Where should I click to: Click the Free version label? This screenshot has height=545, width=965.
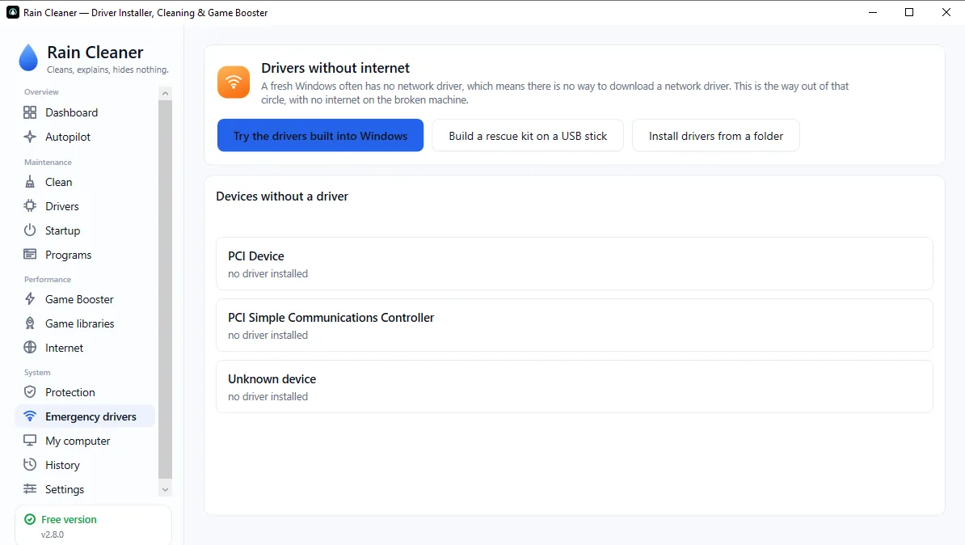(69, 520)
